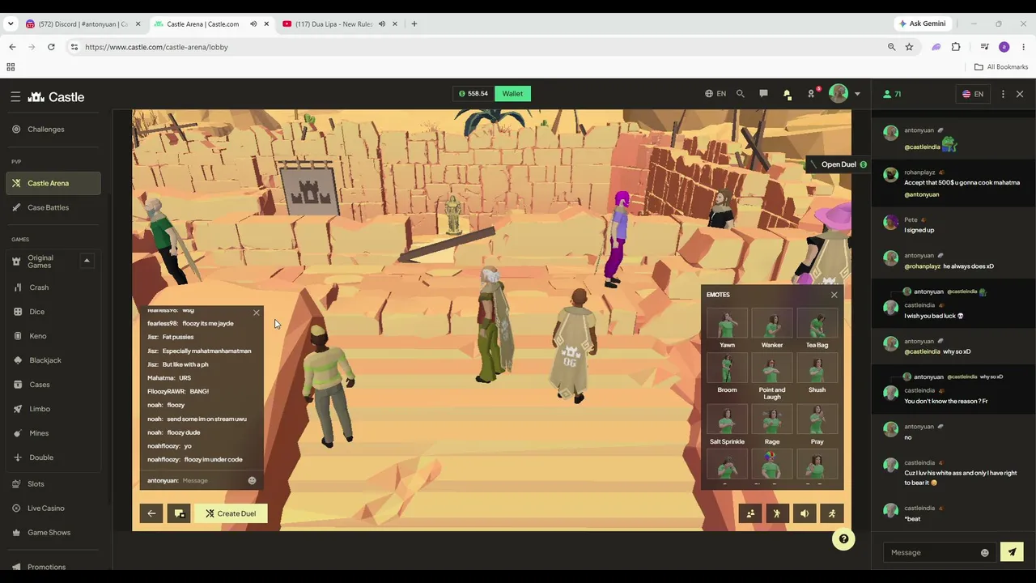The height and width of the screenshot is (583, 1036).
Task: Open Slots in the sidebar
Action: pyautogui.click(x=53, y=484)
